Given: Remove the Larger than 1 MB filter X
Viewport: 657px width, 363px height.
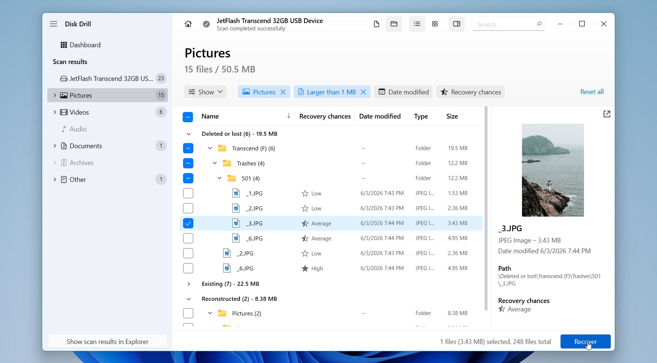Looking at the screenshot, I should coord(363,92).
